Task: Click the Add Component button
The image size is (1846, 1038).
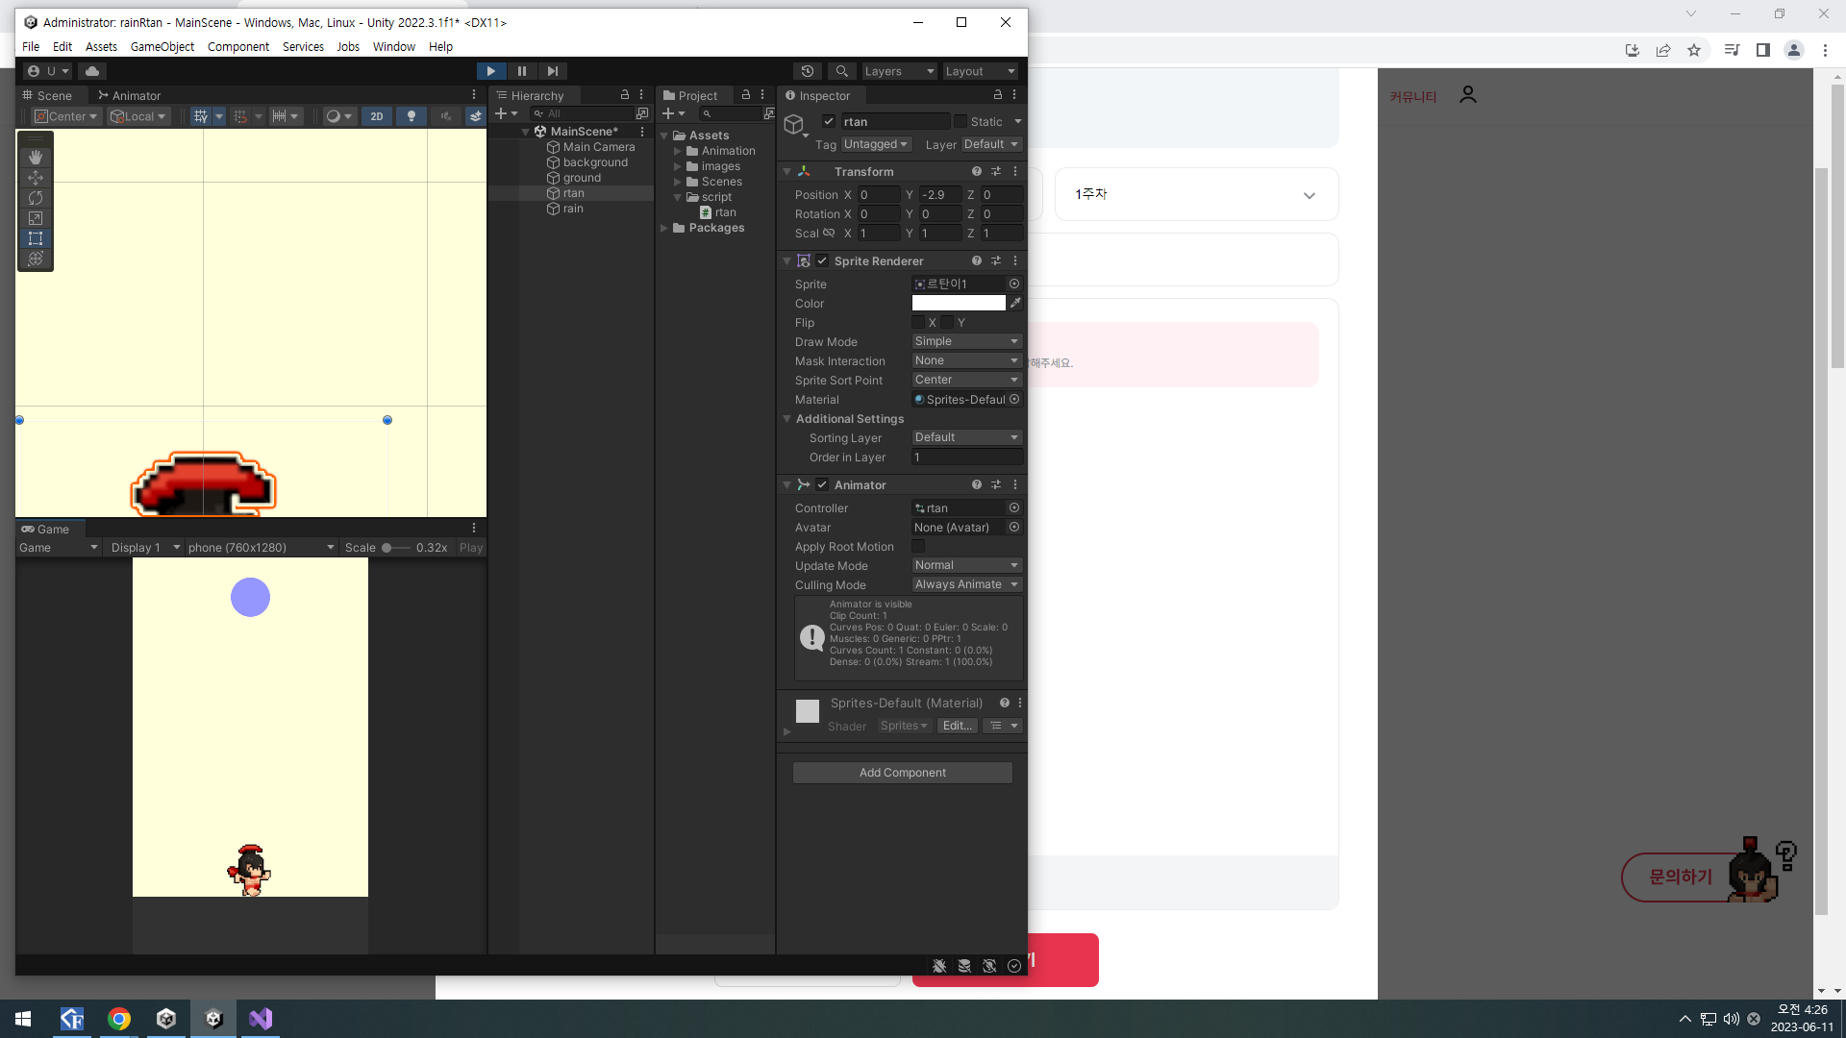Action: (x=903, y=773)
